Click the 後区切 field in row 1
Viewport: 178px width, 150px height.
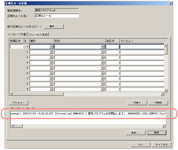click(112, 47)
